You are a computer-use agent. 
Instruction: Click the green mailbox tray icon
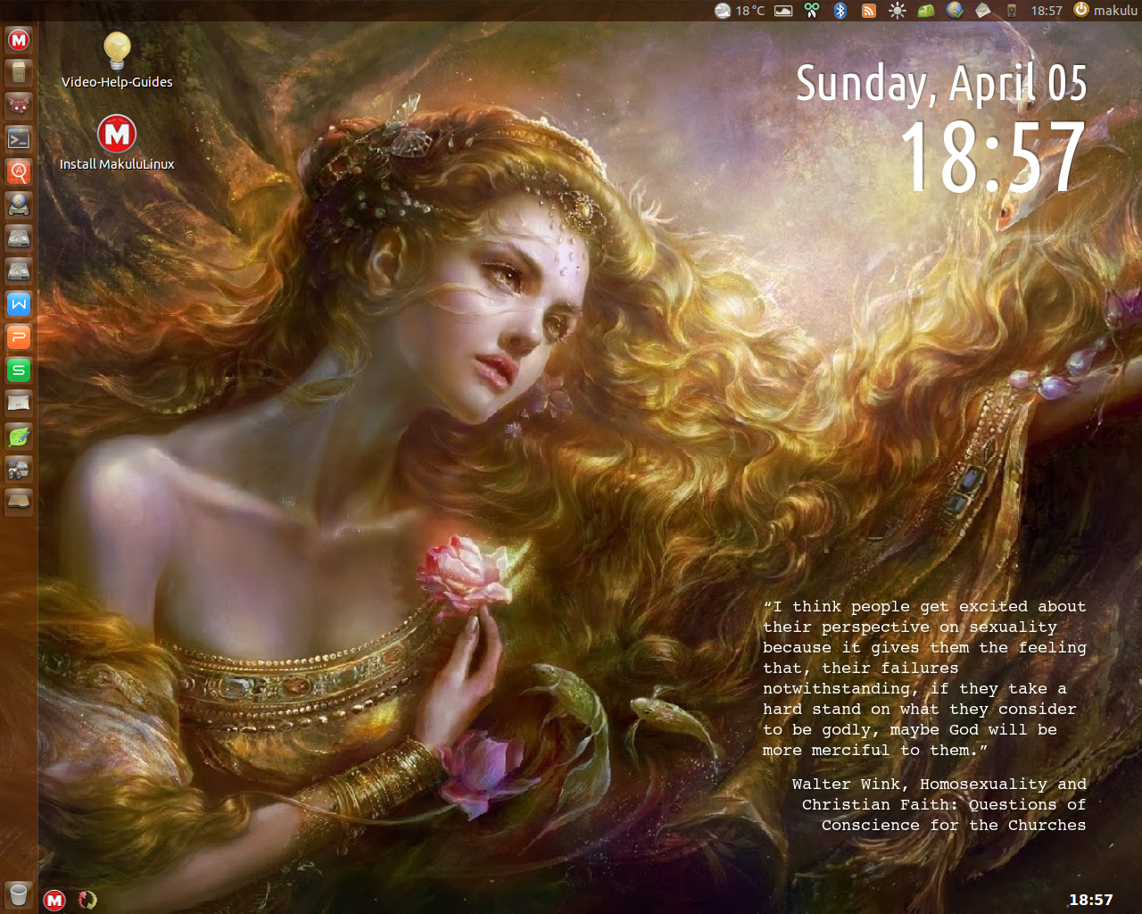coord(926,11)
